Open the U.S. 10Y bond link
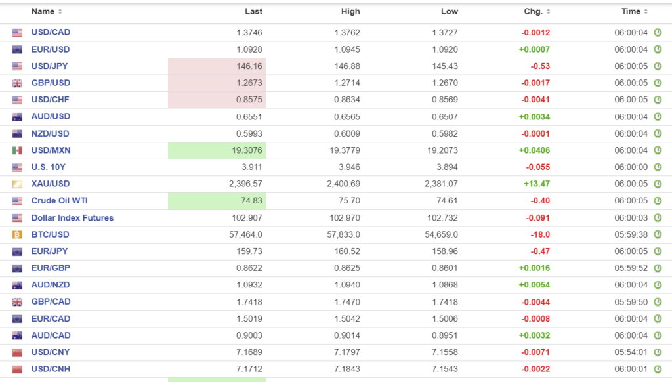672x382 pixels. pos(48,167)
